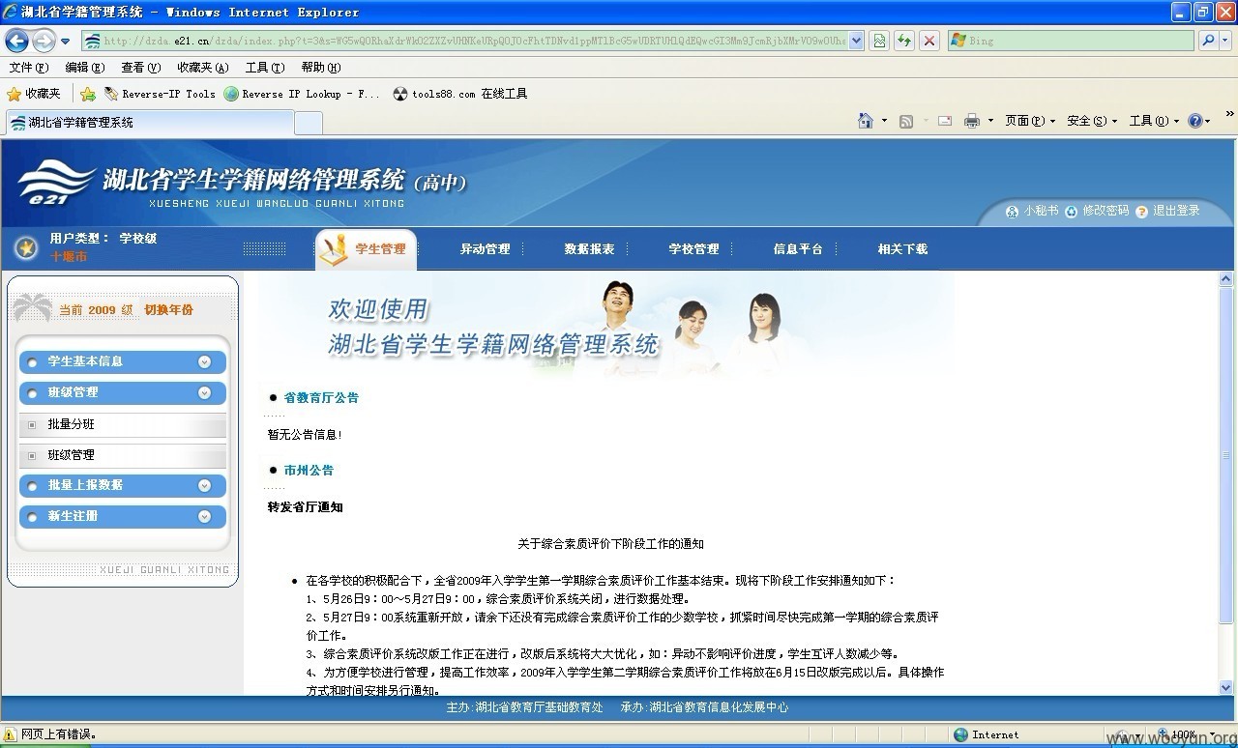Click the 省教育厅公告 heading
The height and width of the screenshot is (748, 1238).
click(321, 398)
